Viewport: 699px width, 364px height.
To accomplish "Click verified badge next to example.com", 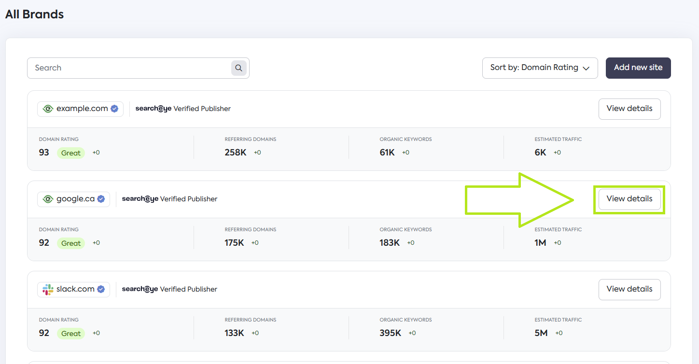I will point(114,109).
